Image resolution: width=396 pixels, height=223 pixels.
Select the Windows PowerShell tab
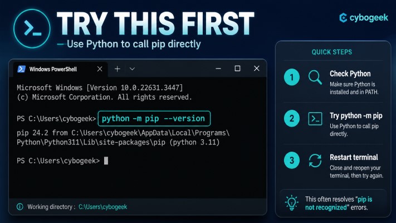[x=60, y=69]
